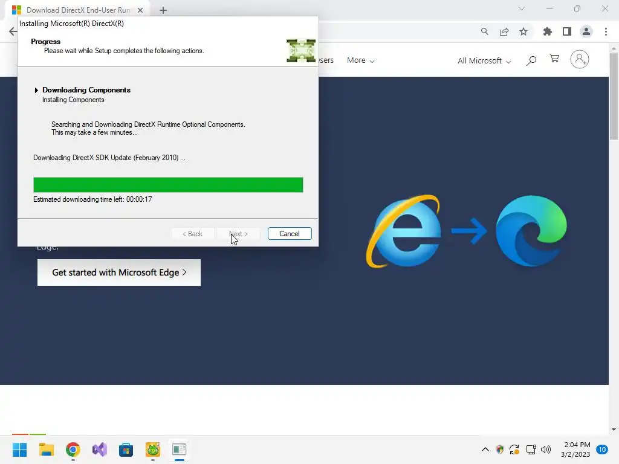Screen dimensions: 619x464
Task: Show hidden system tray icons
Action: pos(485,449)
